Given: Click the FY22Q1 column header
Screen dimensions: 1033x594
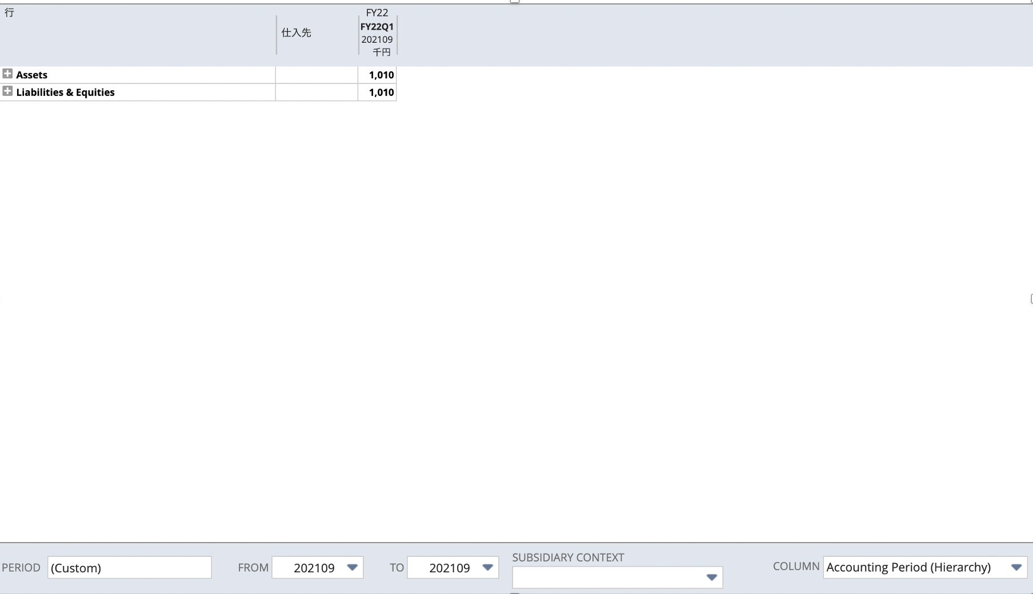Looking at the screenshot, I should 377,26.
